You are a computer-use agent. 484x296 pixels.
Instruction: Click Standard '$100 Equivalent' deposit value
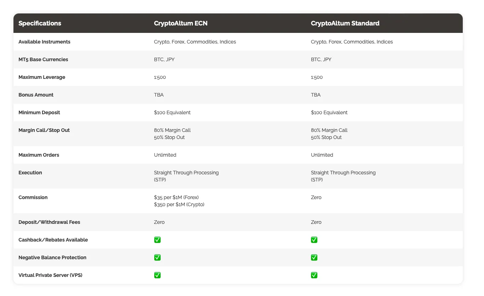329,112
